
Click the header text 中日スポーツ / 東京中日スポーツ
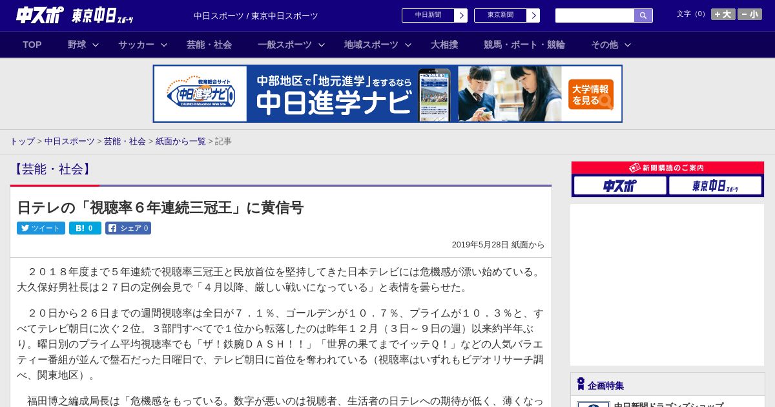pos(256,16)
